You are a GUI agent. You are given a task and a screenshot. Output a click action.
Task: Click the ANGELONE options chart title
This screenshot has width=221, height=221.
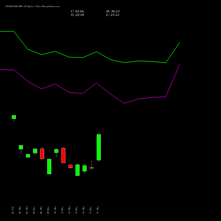tap(32, 7)
